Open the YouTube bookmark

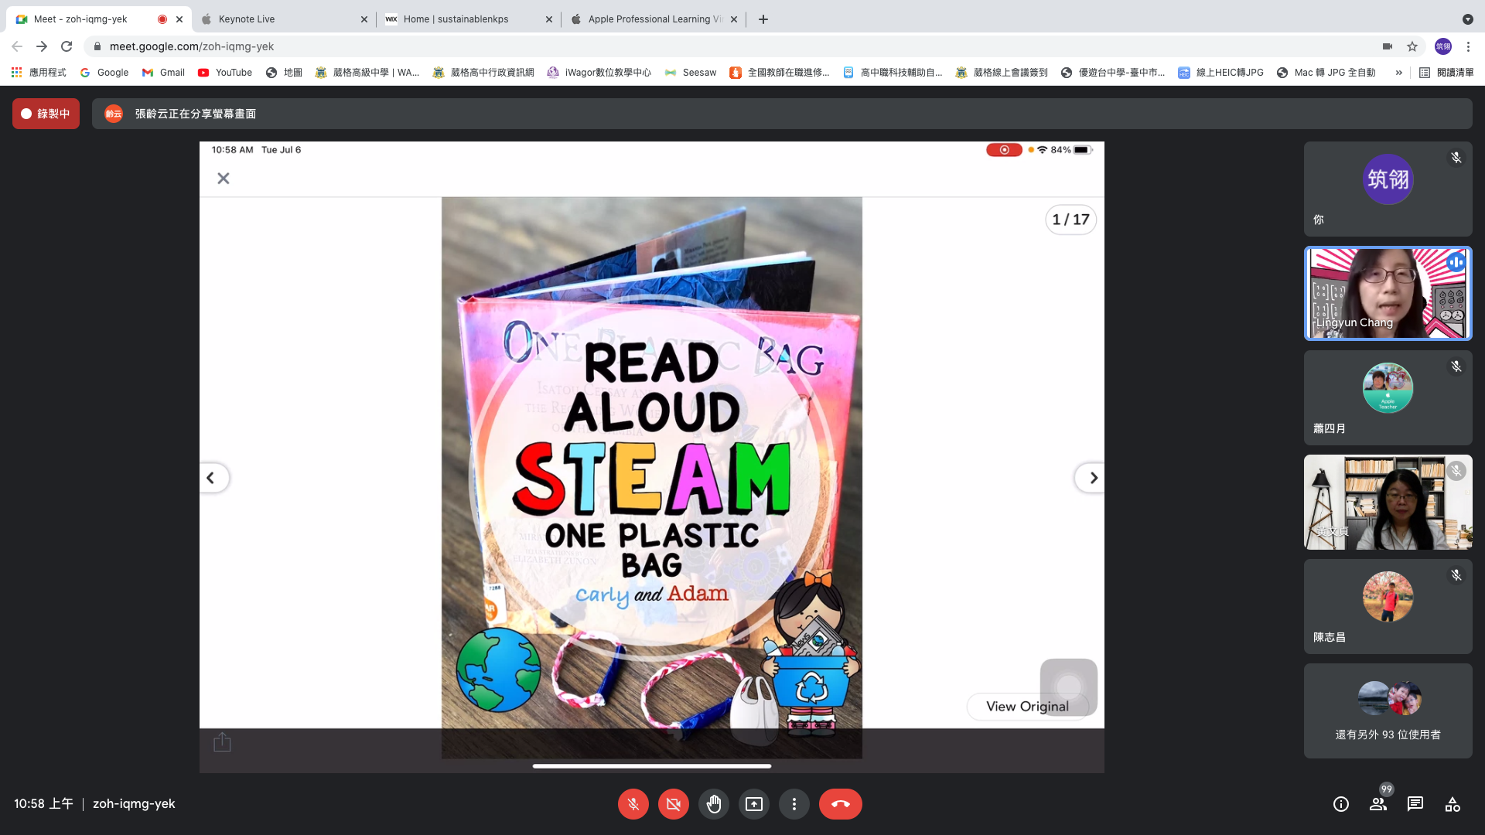click(x=225, y=73)
